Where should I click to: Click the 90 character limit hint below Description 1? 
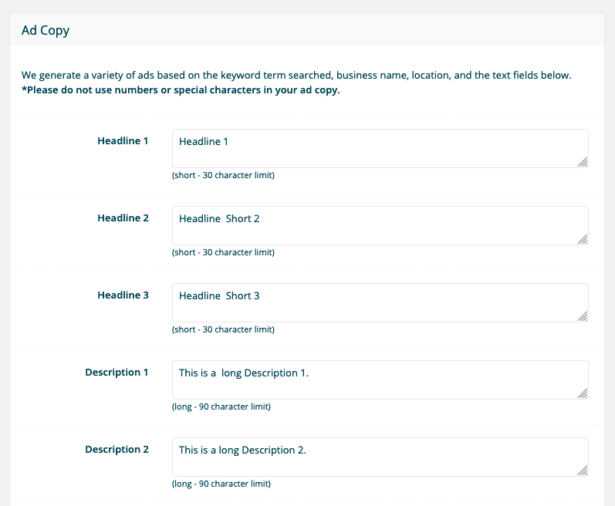pos(221,406)
